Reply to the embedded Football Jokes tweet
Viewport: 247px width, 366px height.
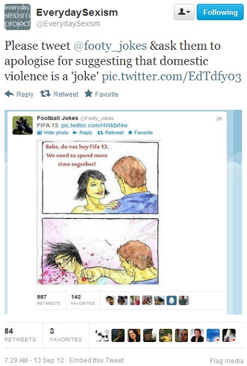click(x=82, y=133)
